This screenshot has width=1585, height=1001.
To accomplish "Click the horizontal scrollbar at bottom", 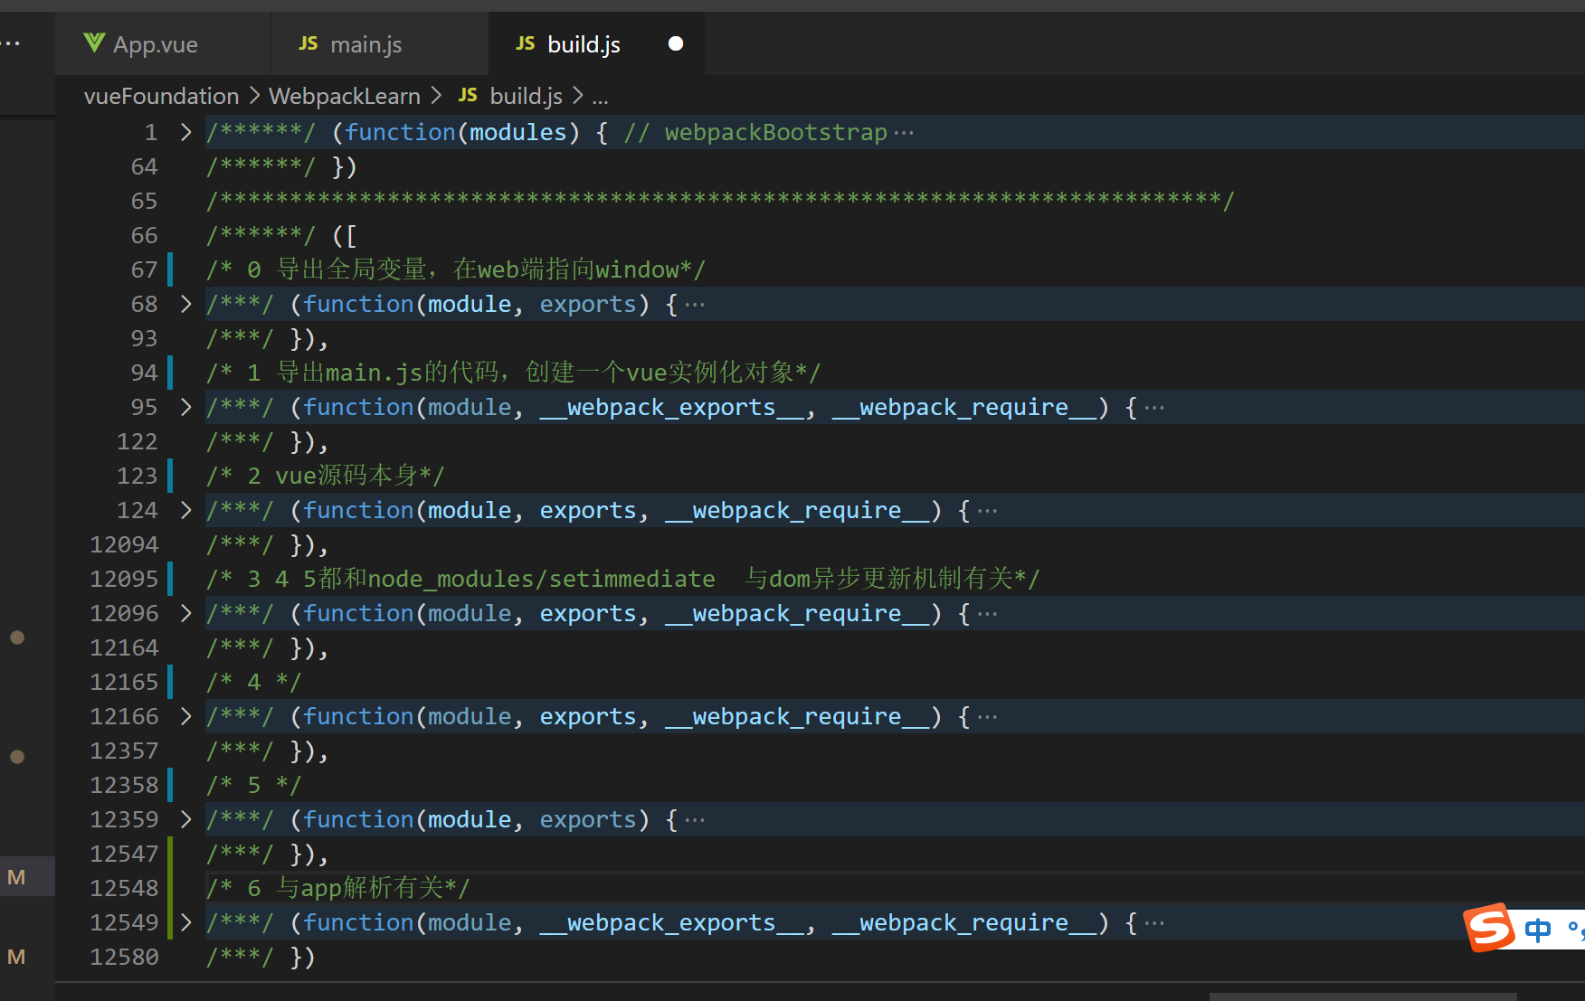I will click(1362, 996).
